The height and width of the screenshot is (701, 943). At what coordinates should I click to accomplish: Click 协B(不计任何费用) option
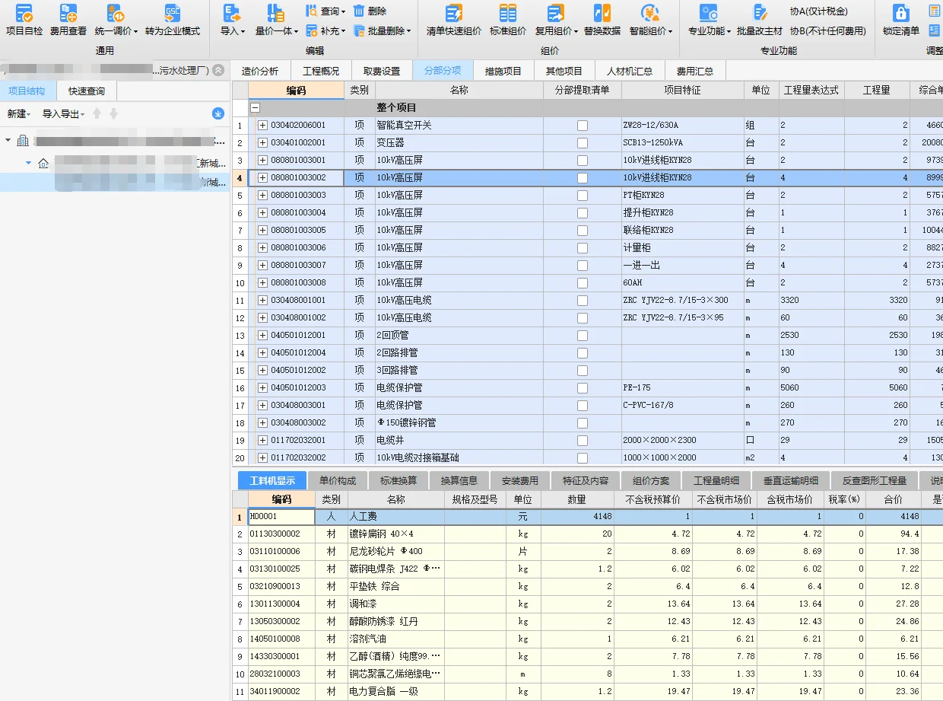point(828,31)
